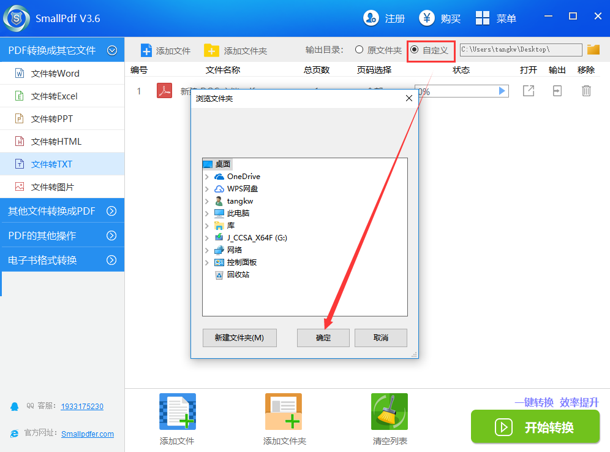Expand the PDF的其他操作 section

click(x=111, y=236)
